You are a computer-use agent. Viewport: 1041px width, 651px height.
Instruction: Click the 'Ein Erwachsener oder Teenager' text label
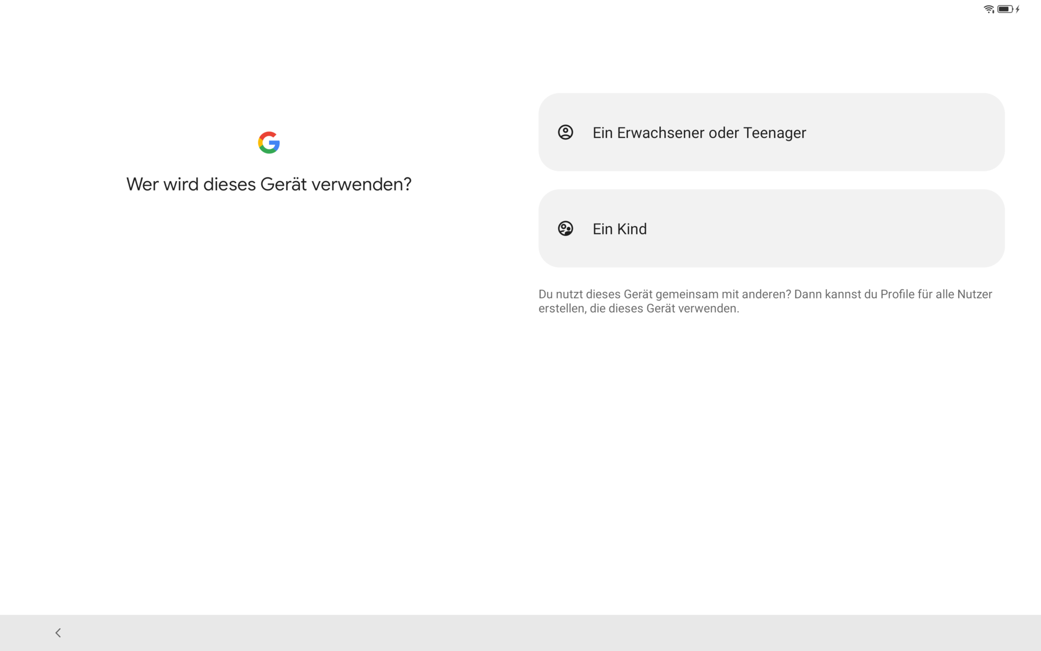[x=699, y=133]
